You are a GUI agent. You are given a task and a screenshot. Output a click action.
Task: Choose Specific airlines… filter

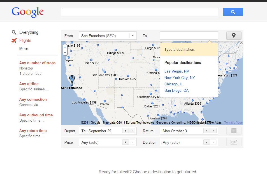(x=34, y=89)
